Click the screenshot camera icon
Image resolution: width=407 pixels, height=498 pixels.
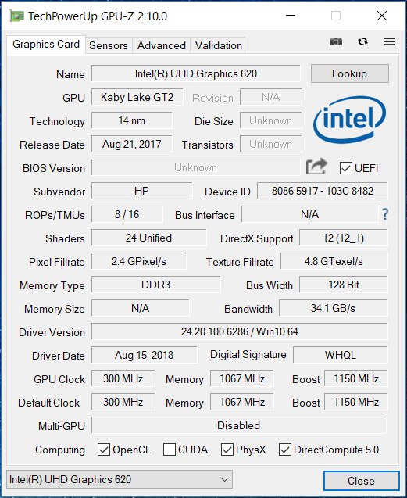coord(336,41)
